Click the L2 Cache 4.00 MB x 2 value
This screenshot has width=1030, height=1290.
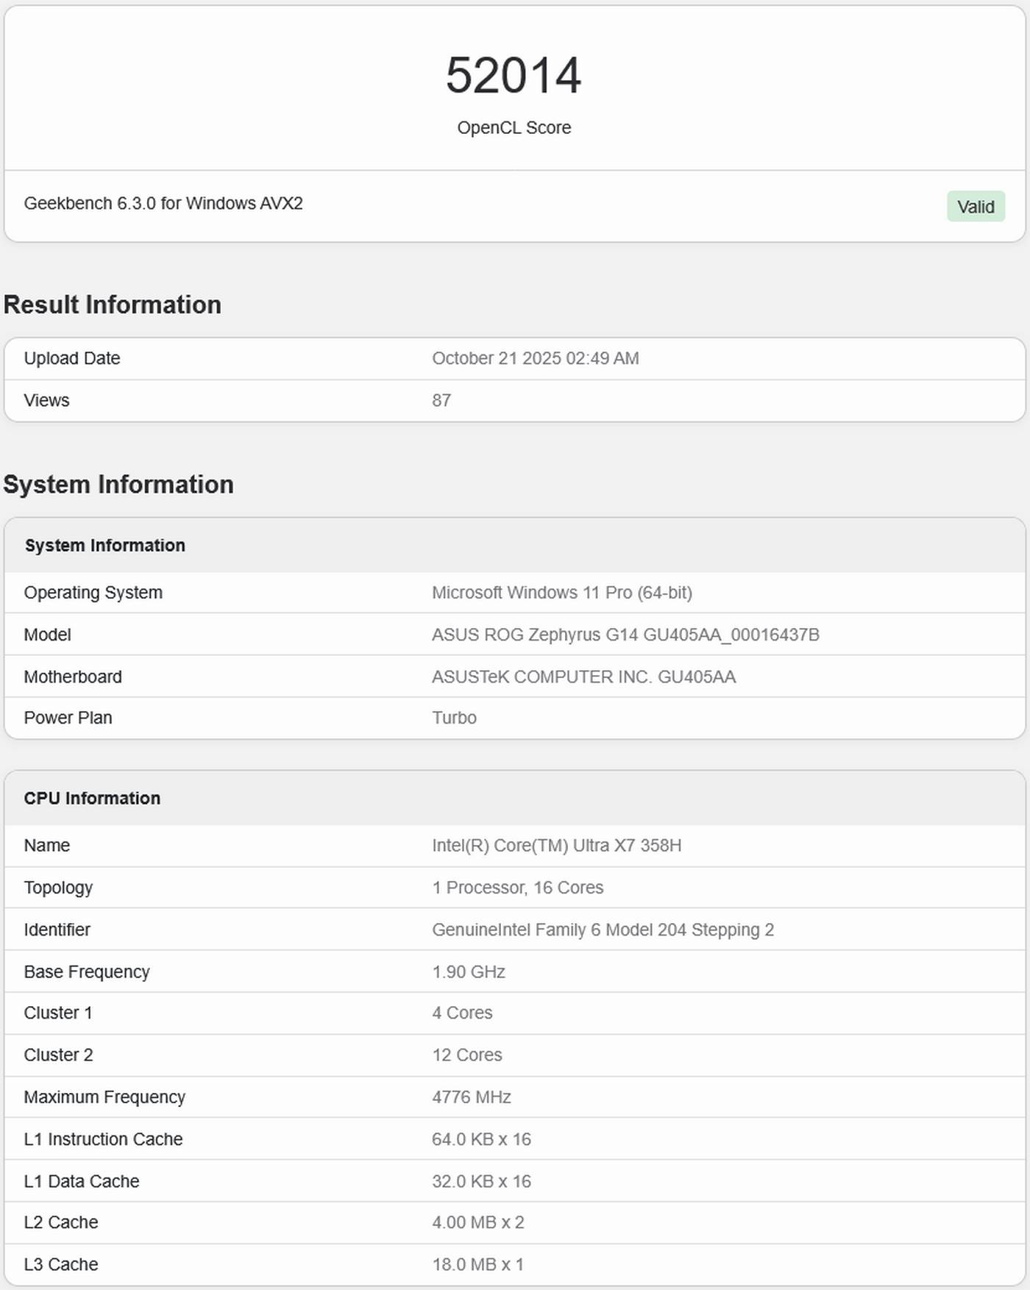(477, 1222)
